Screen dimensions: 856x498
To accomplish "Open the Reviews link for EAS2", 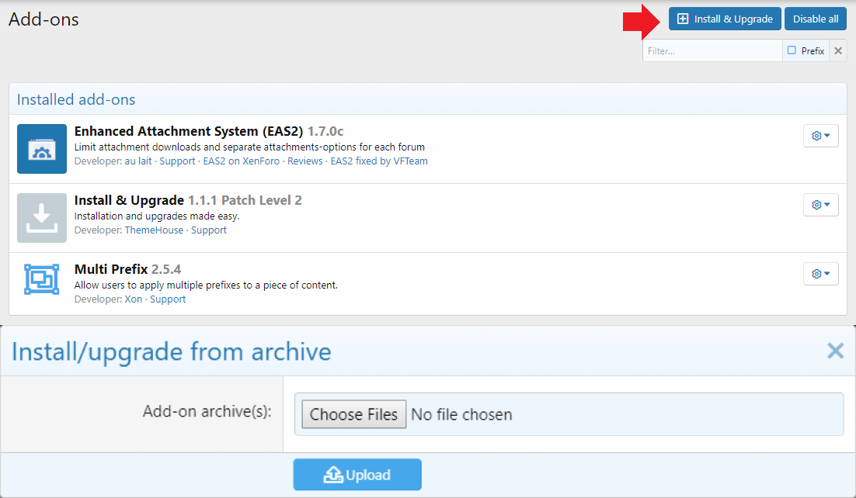I will [x=304, y=161].
